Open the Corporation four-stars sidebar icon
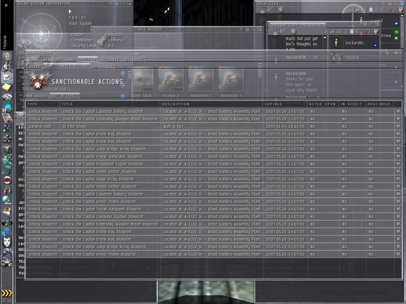406x304 pixels. pyautogui.click(x=7, y=138)
